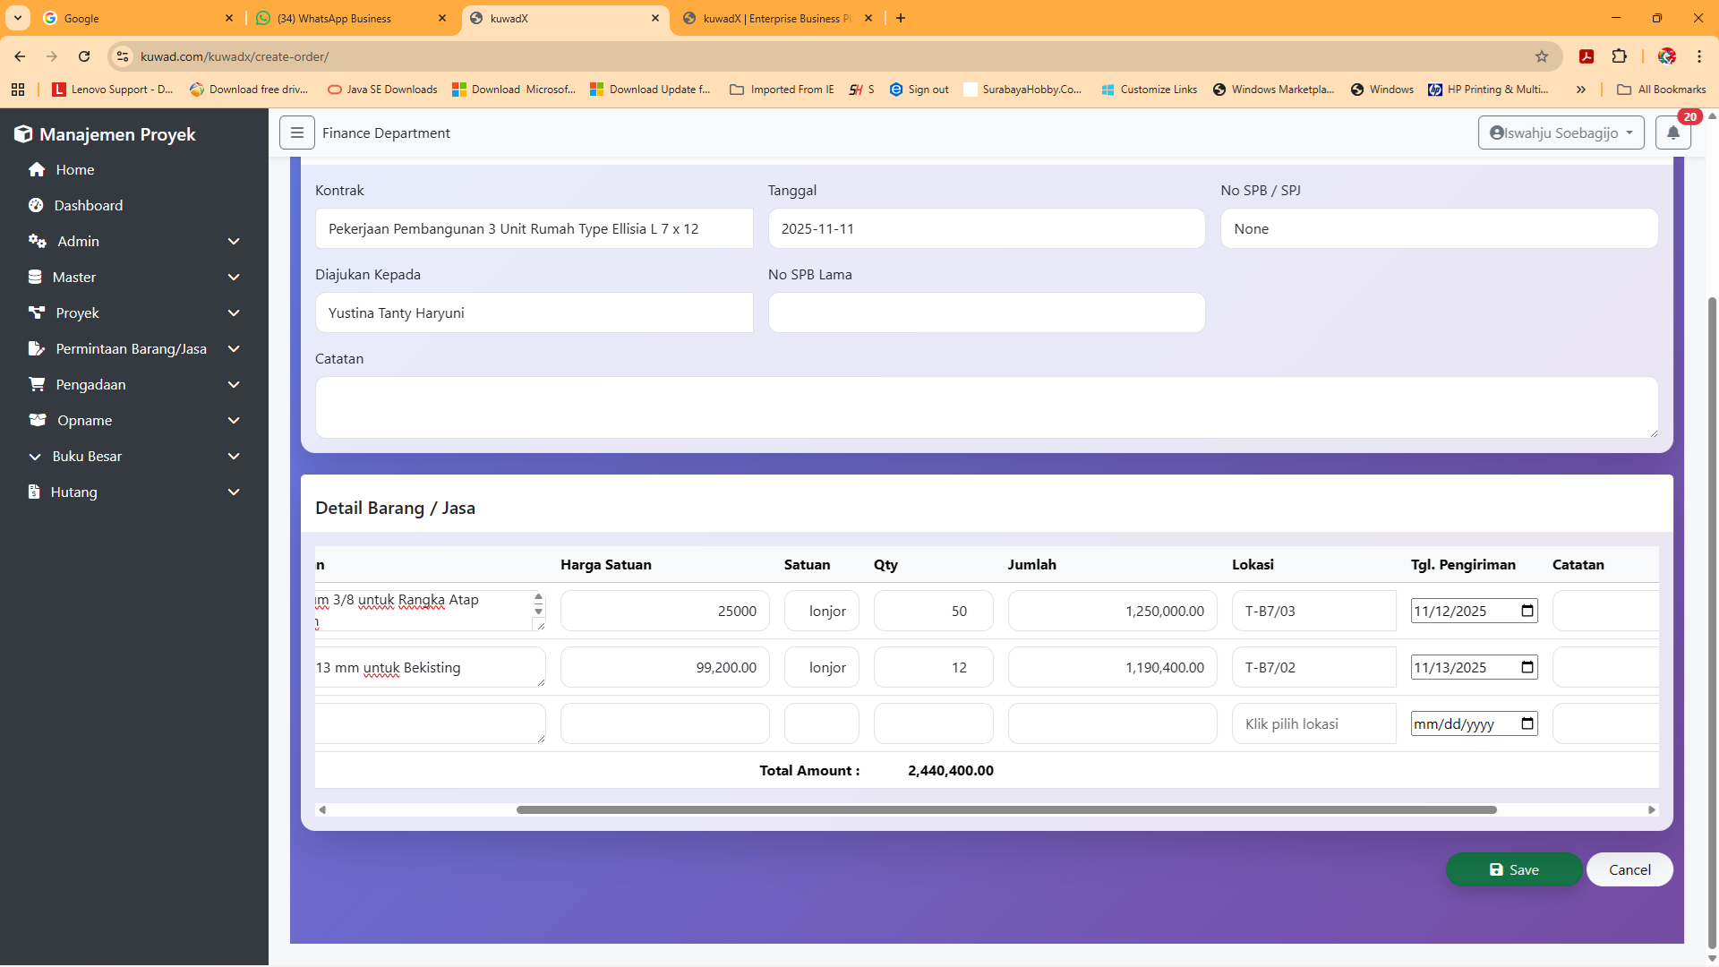The width and height of the screenshot is (1719, 967).
Task: Expand the Buku Besar submenu
Action: click(x=234, y=456)
